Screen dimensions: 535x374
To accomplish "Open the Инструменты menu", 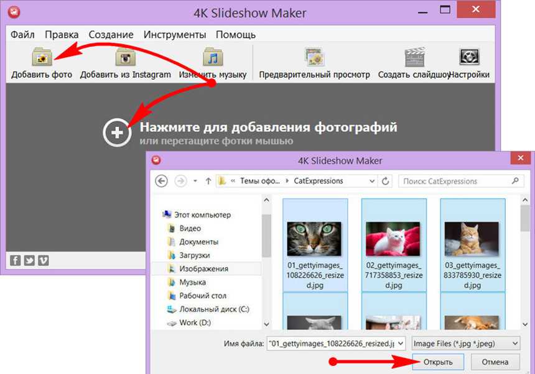I will (x=175, y=35).
